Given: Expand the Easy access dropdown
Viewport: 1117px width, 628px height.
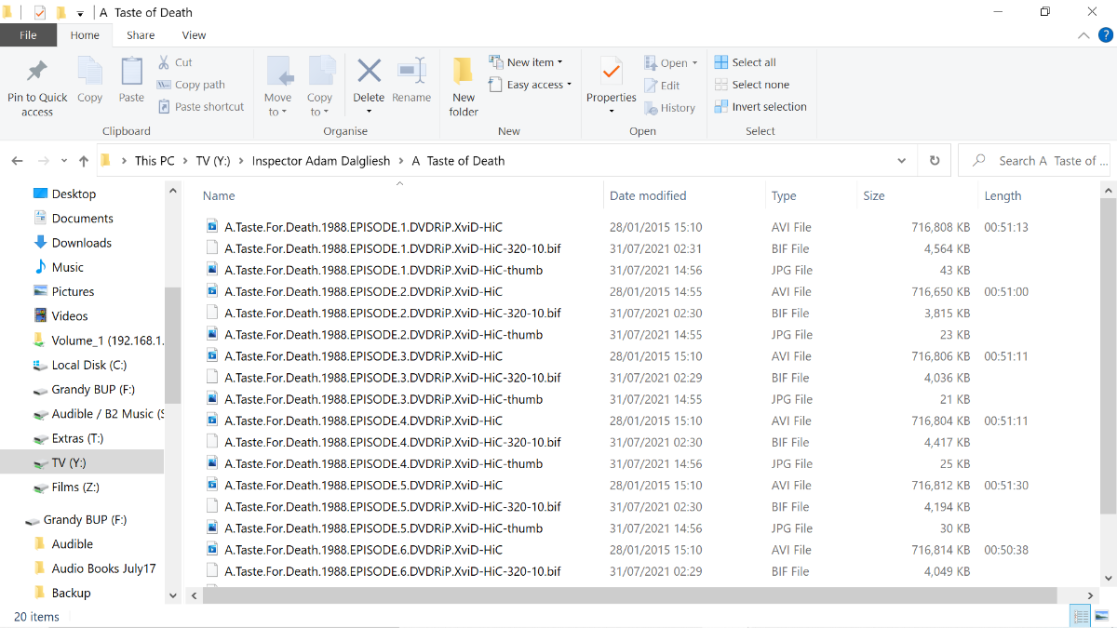Looking at the screenshot, I should (x=539, y=85).
